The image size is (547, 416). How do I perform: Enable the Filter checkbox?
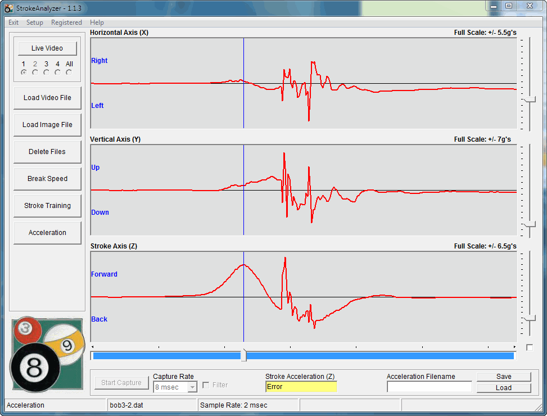pos(206,385)
